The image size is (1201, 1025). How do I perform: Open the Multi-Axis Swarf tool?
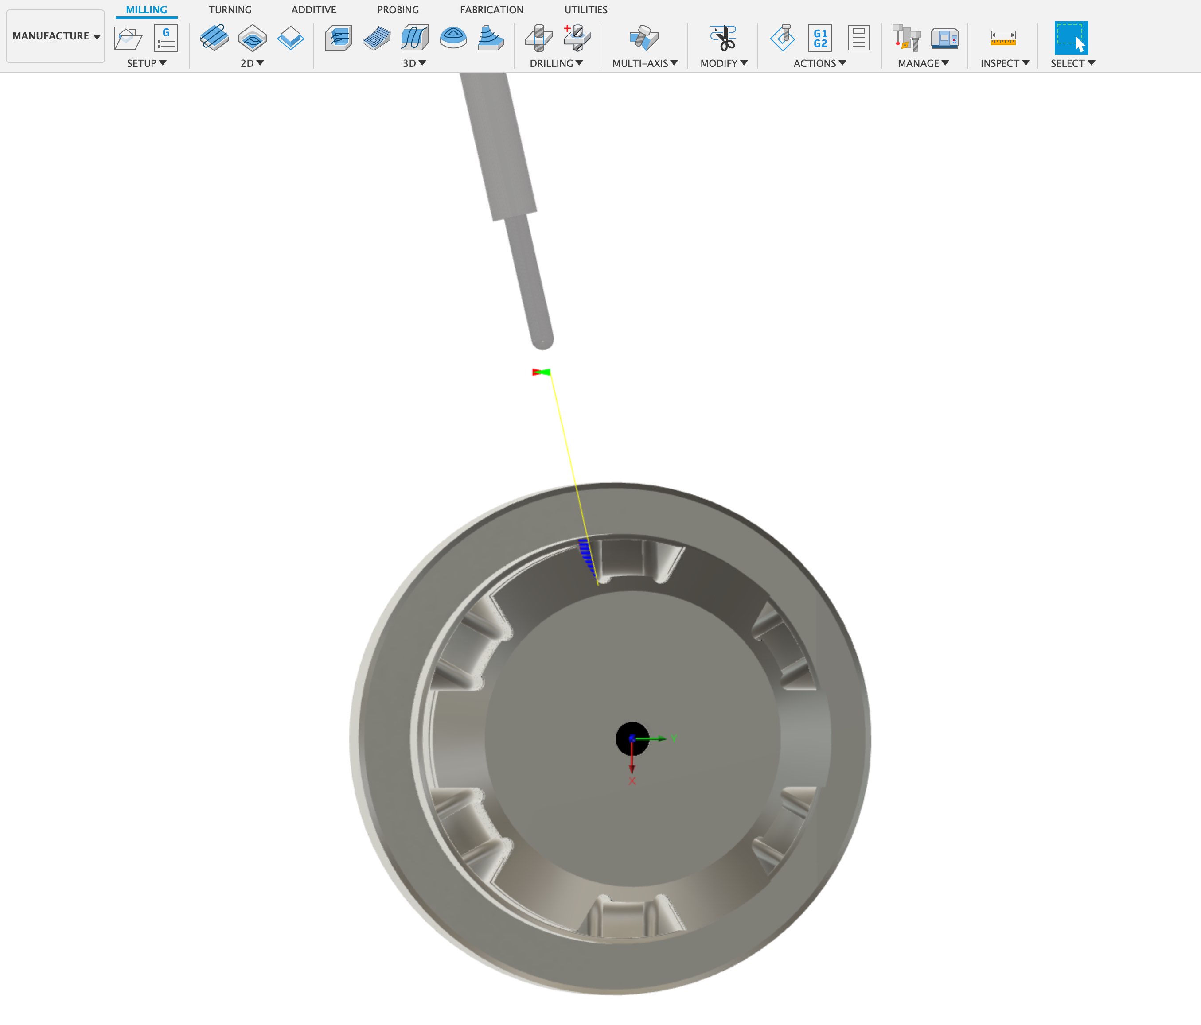pos(644,36)
